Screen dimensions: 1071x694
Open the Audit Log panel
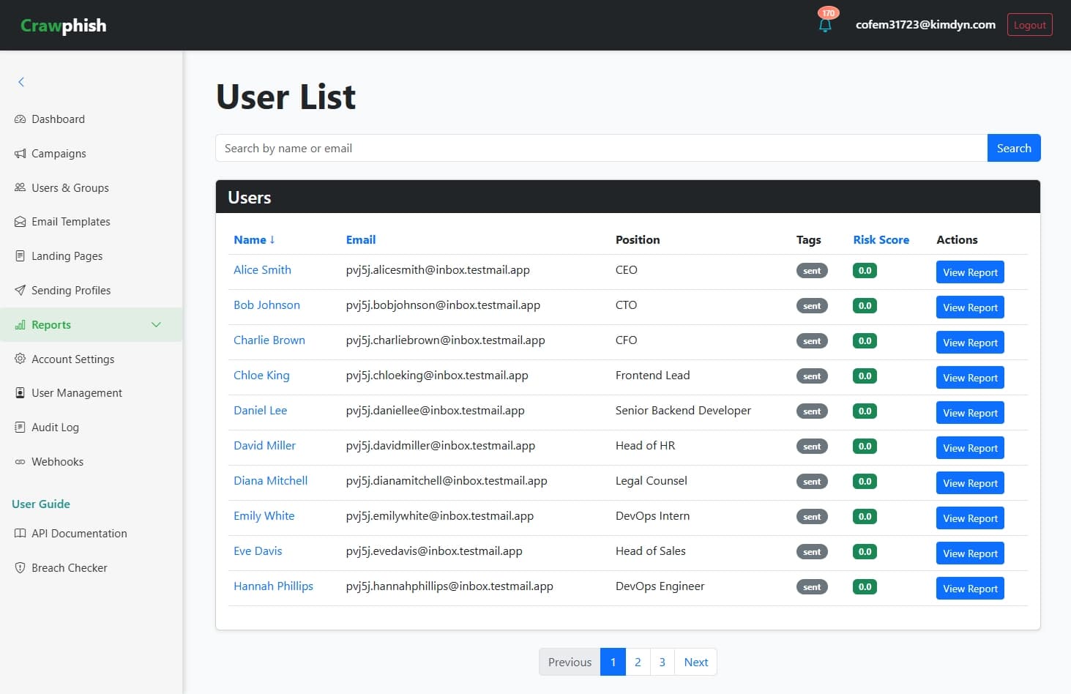[x=55, y=427]
